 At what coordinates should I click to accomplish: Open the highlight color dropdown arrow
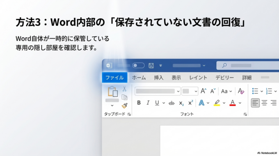click(224, 103)
